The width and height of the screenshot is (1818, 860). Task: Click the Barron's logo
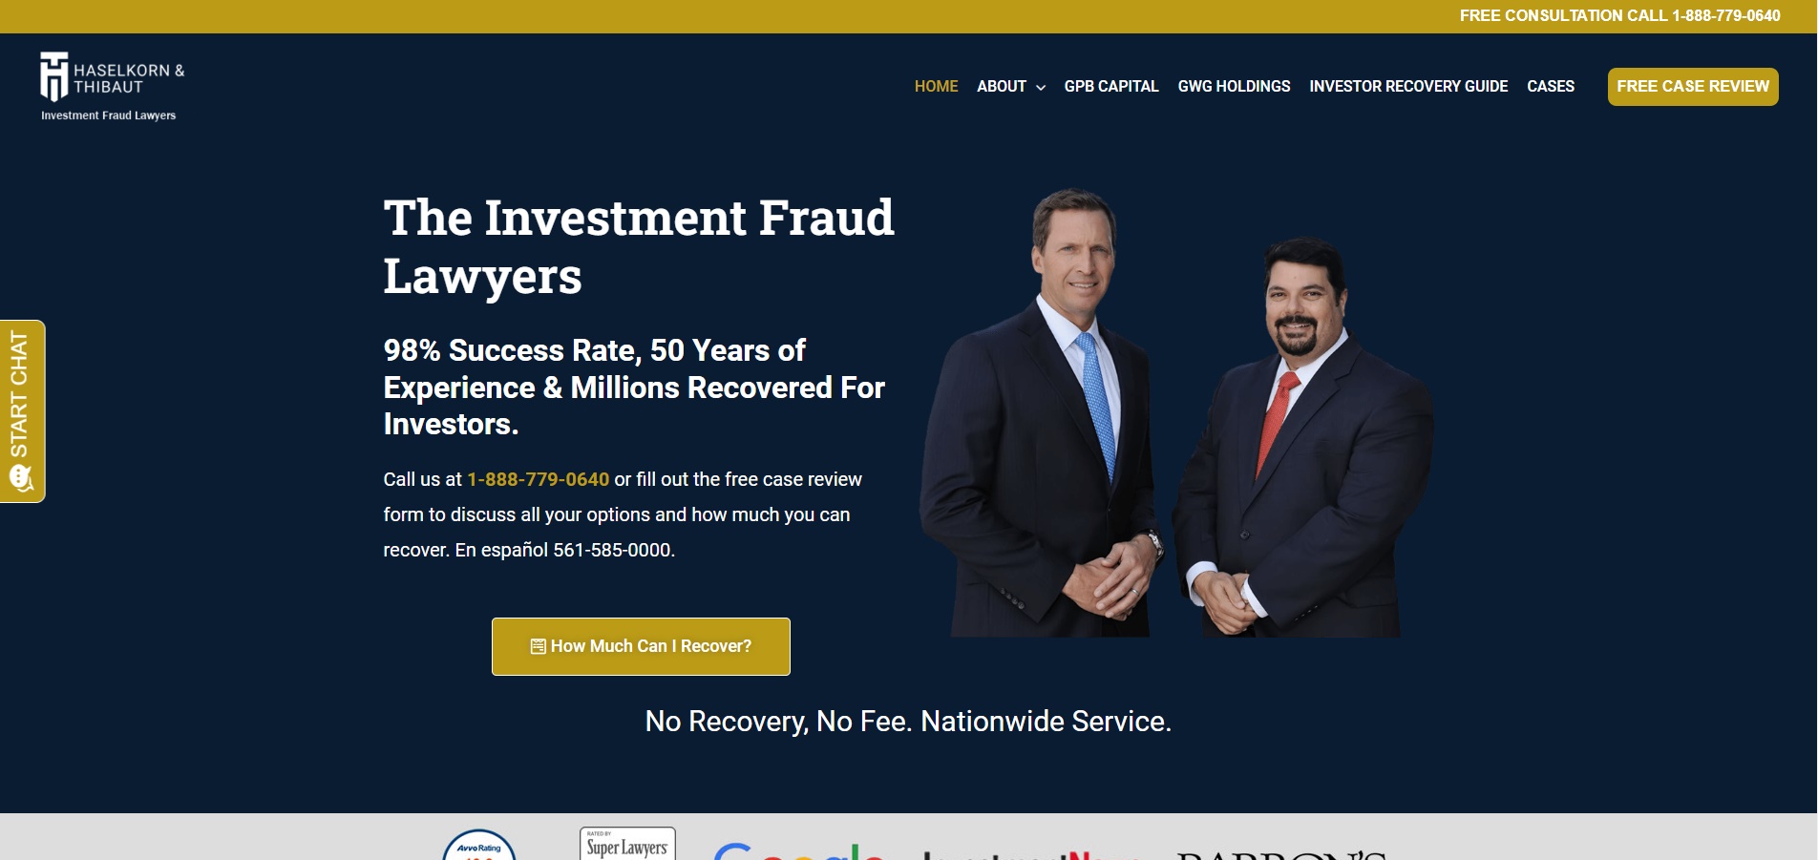[1281, 854]
